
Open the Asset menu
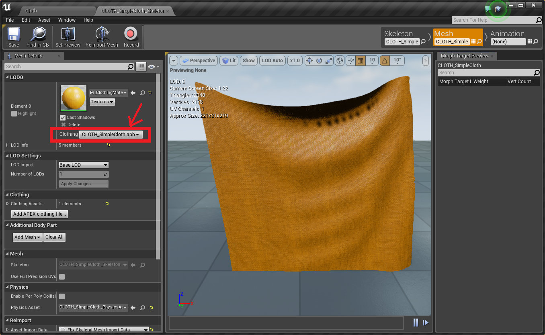coord(44,20)
